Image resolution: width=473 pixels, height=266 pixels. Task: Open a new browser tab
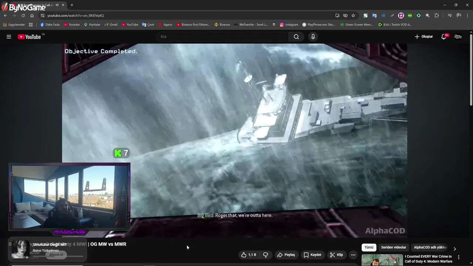click(x=72, y=5)
